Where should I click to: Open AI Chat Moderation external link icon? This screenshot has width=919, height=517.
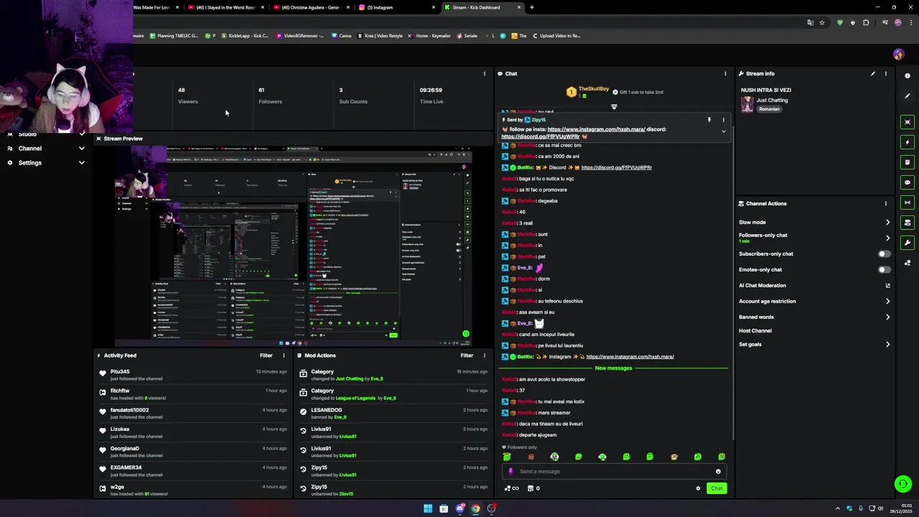(887, 286)
